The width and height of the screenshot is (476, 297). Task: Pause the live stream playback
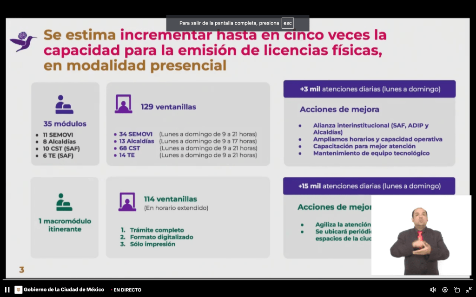7,290
